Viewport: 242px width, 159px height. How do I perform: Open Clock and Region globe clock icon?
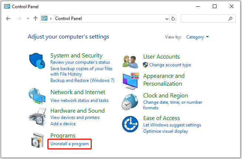[x=130, y=102]
